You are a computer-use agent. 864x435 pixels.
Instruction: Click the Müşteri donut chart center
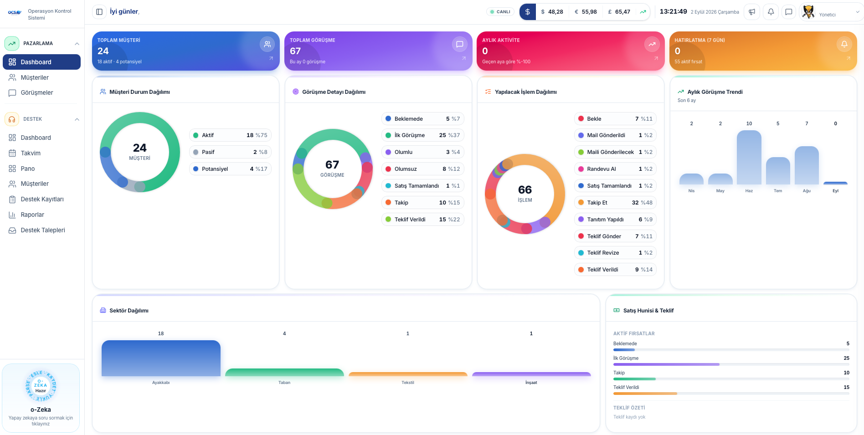point(139,152)
